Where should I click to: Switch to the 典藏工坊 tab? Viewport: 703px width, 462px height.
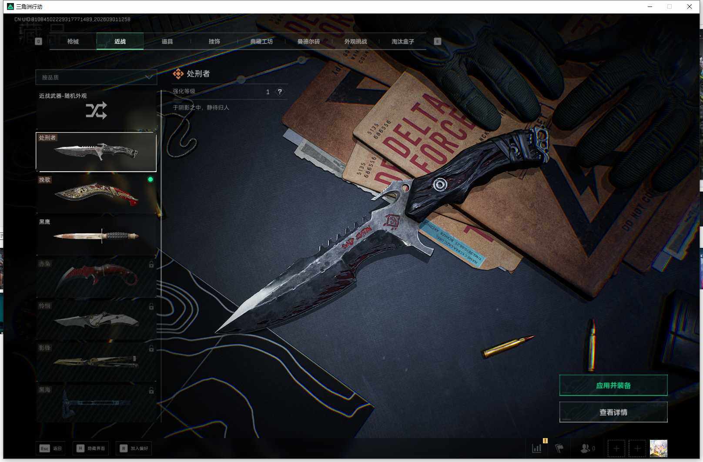tap(261, 41)
